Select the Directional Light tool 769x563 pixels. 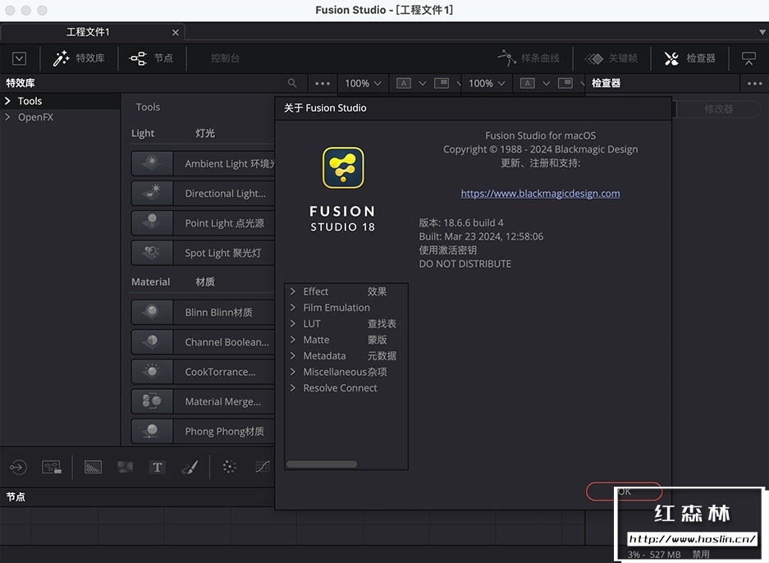tap(203, 193)
